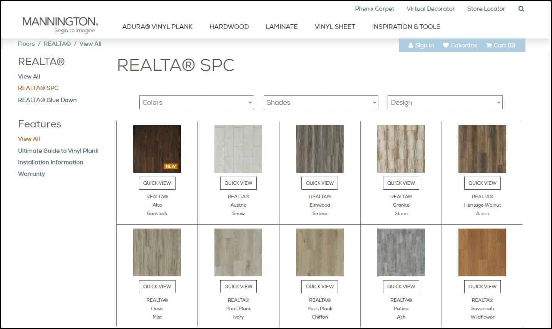Click Floors in breadcrumb

pyautogui.click(x=26, y=44)
